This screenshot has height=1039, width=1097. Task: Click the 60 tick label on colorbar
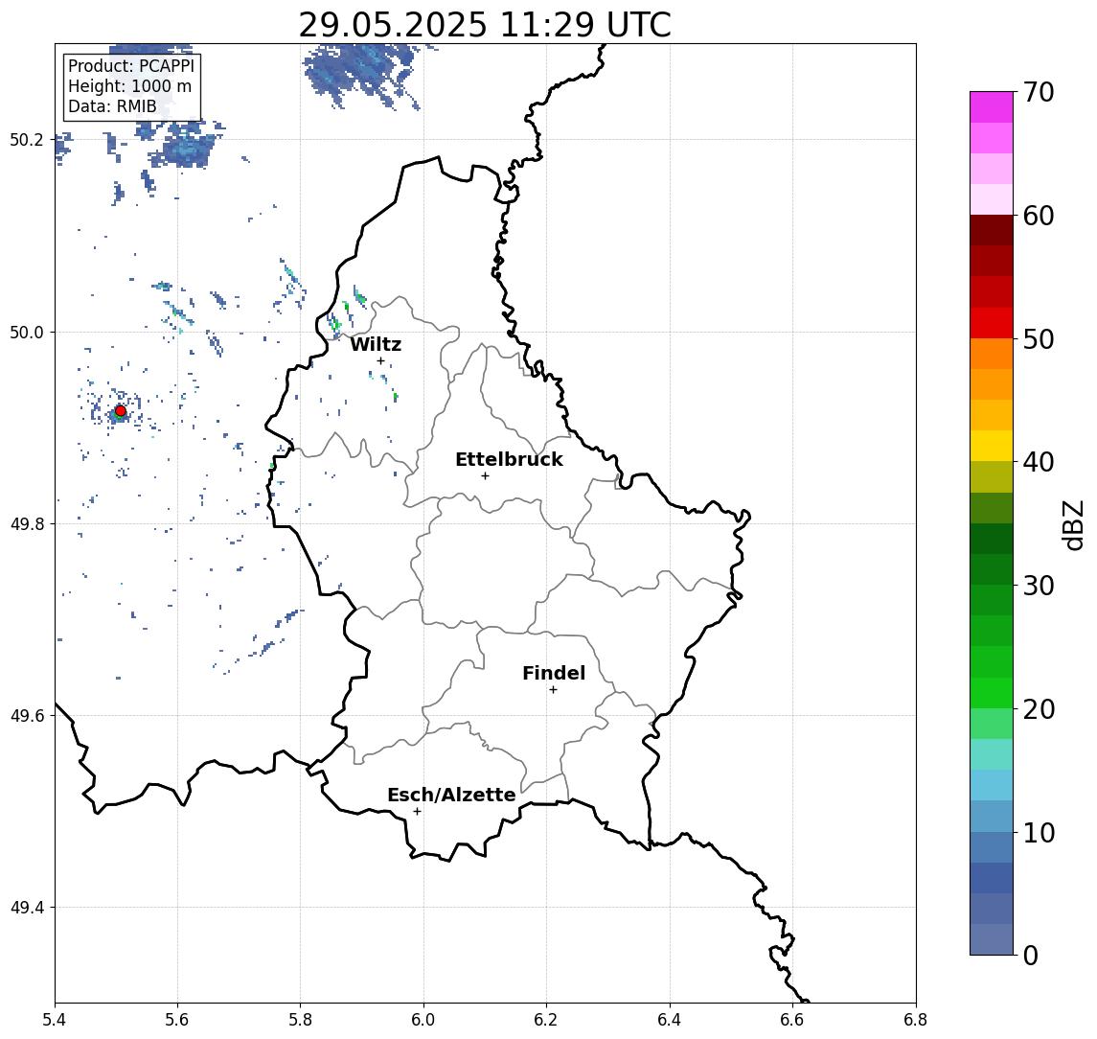[1039, 216]
